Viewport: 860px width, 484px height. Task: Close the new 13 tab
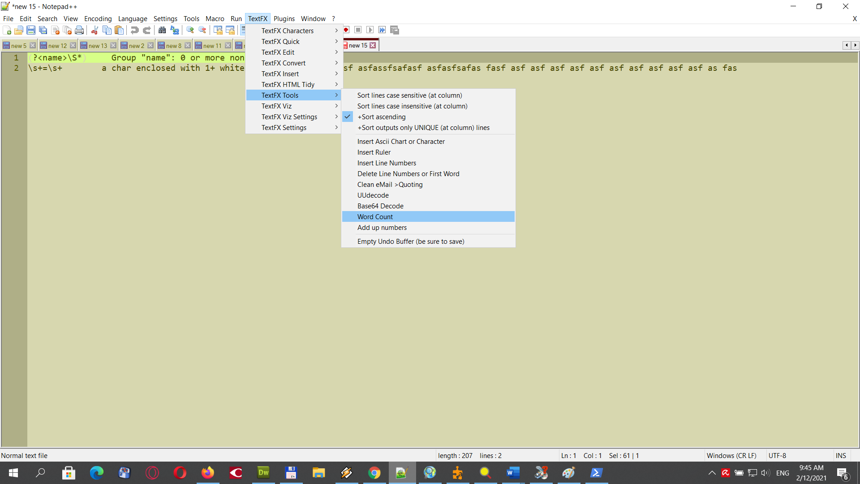pos(113,46)
